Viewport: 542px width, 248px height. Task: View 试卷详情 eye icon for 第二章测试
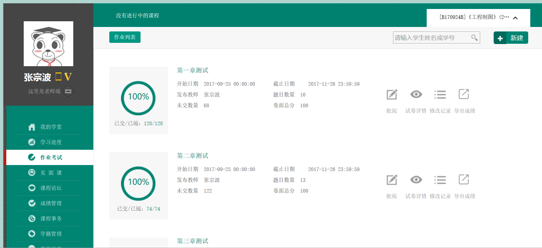point(416,180)
